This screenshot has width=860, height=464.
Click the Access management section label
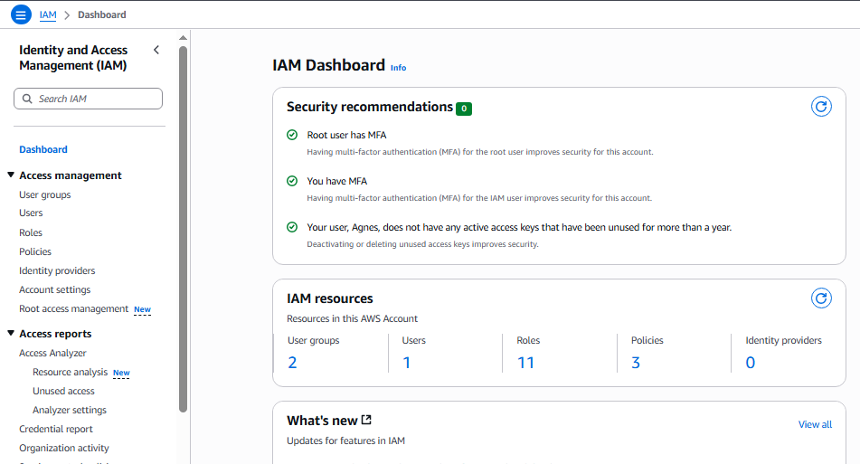click(71, 175)
